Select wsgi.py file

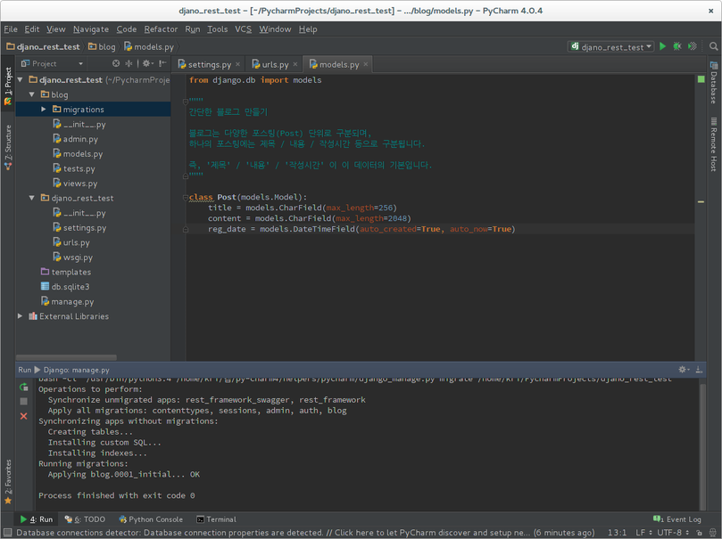72,257
